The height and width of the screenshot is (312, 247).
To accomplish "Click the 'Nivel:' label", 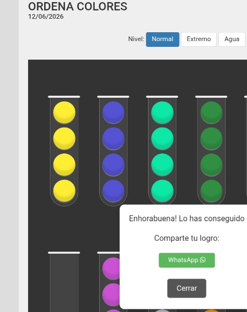I will (x=136, y=39).
